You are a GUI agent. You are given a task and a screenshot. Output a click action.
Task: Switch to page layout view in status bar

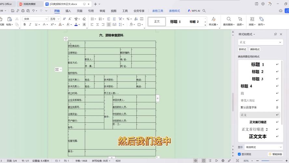tap(204, 161)
